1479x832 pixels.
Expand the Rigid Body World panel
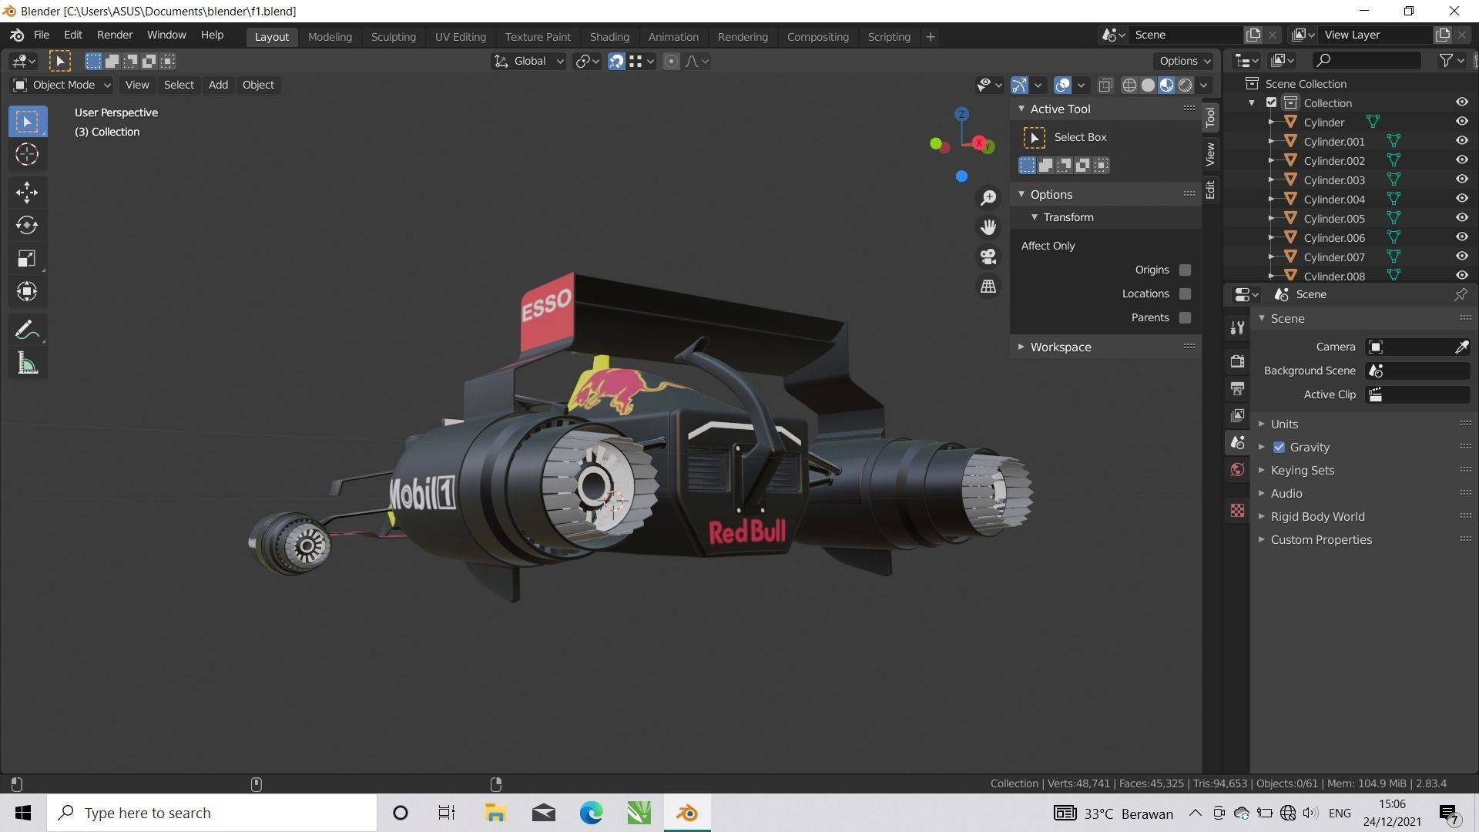click(1262, 517)
